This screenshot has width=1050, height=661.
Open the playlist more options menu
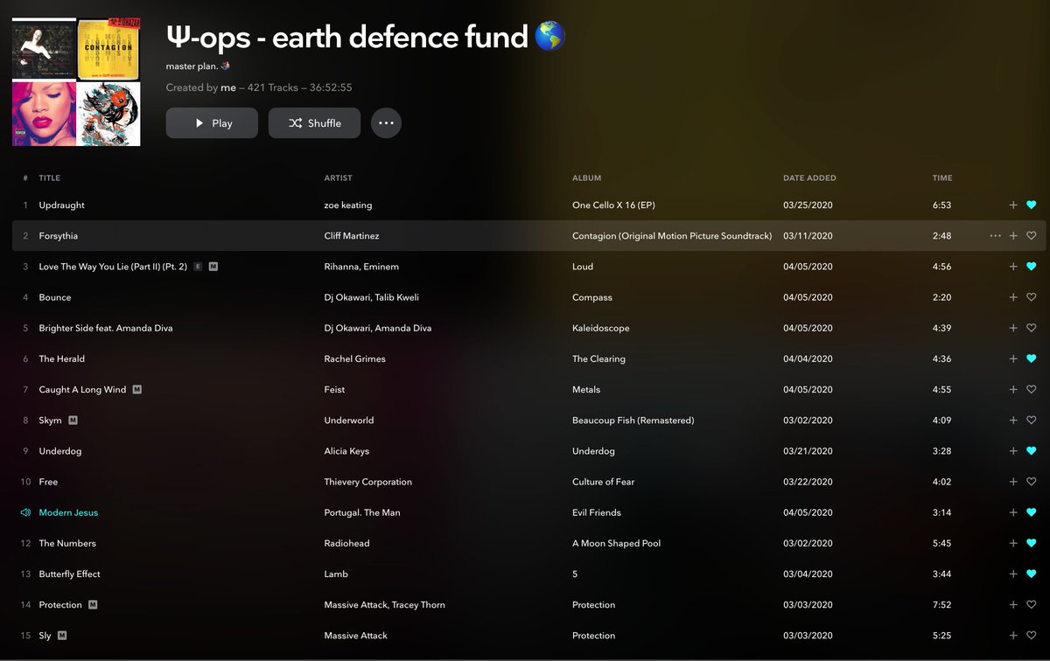(x=386, y=123)
